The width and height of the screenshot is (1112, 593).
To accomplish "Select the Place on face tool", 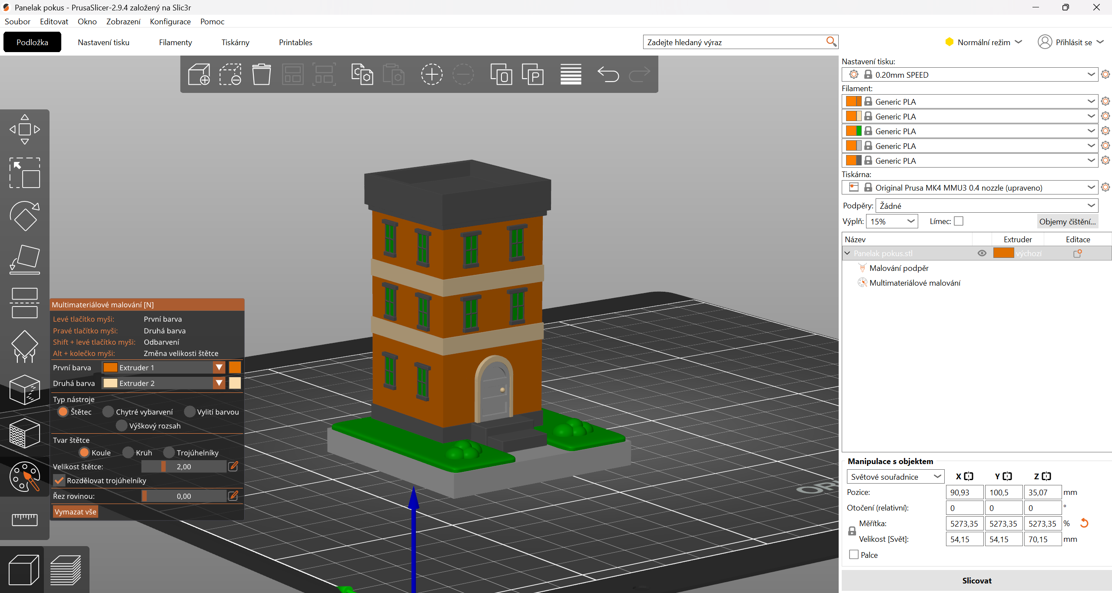I will tap(25, 259).
